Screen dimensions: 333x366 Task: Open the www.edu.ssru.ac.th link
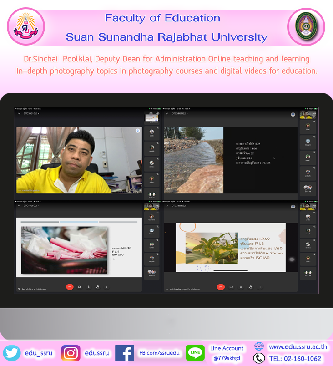click(298, 347)
